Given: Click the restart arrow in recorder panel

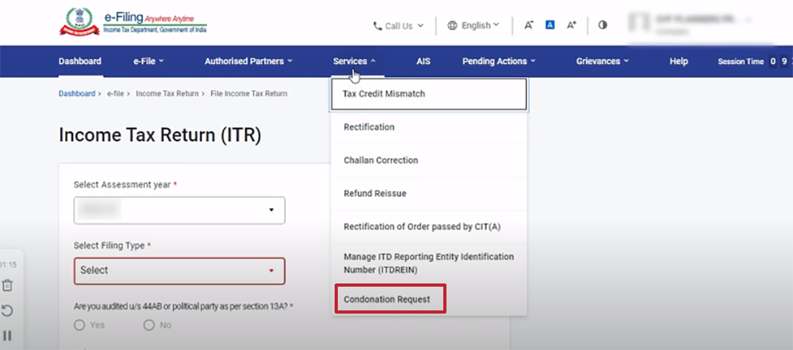Looking at the screenshot, I should 7,310.
